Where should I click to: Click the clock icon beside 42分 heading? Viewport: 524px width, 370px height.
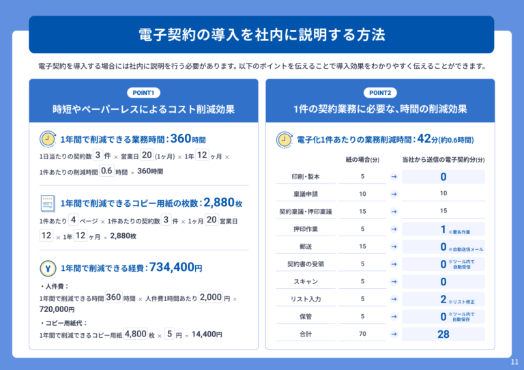(285, 140)
